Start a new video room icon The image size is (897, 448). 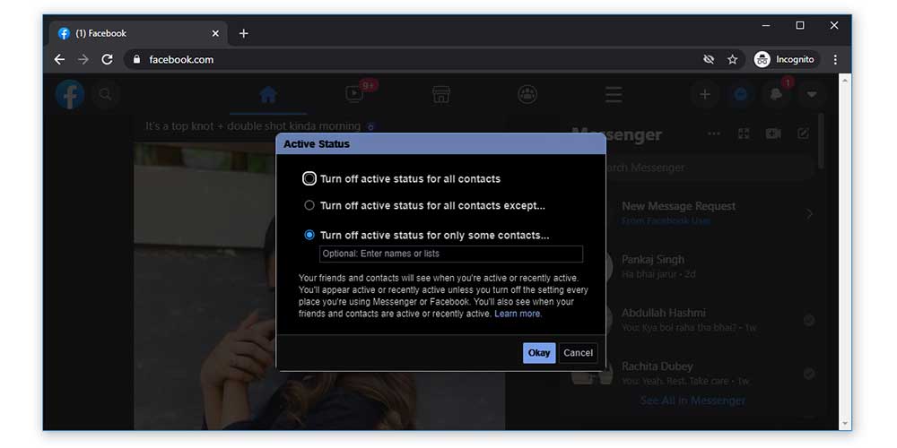pyautogui.click(x=773, y=134)
